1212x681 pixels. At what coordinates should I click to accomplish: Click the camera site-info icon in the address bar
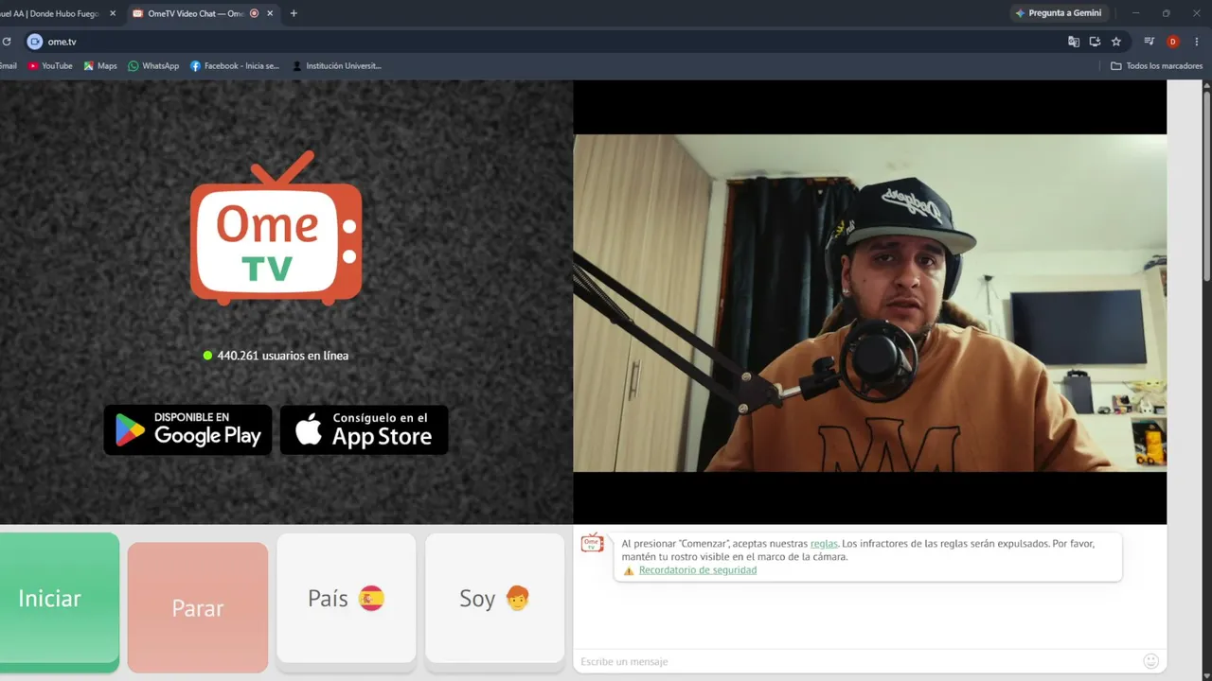point(35,42)
